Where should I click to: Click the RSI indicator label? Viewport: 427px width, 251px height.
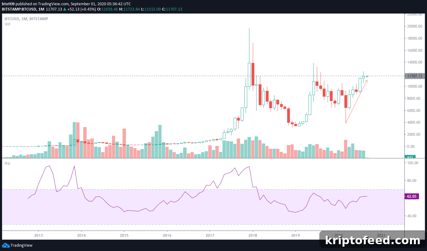7,164
